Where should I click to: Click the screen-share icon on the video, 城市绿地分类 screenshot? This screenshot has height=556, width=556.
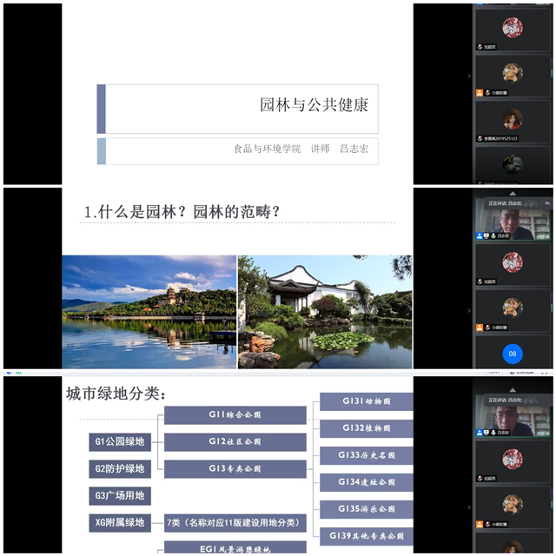(x=486, y=433)
